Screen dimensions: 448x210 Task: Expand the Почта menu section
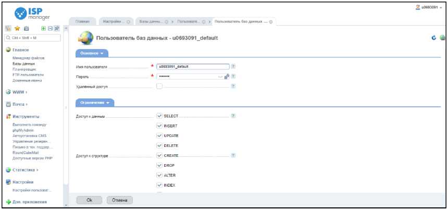pyautogui.click(x=20, y=105)
